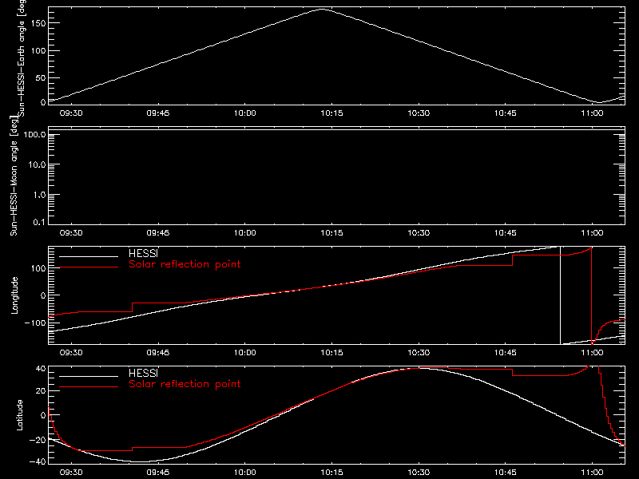Click 10:00 under the Moon angle plot
This screenshot has height=479, width=639.
[245, 233]
